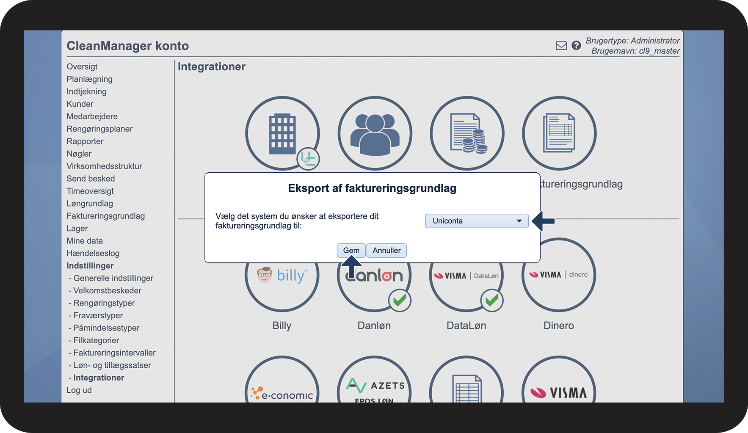The image size is (748, 433).
Task: Click Log ud in the sidebar
Action: [79, 390]
